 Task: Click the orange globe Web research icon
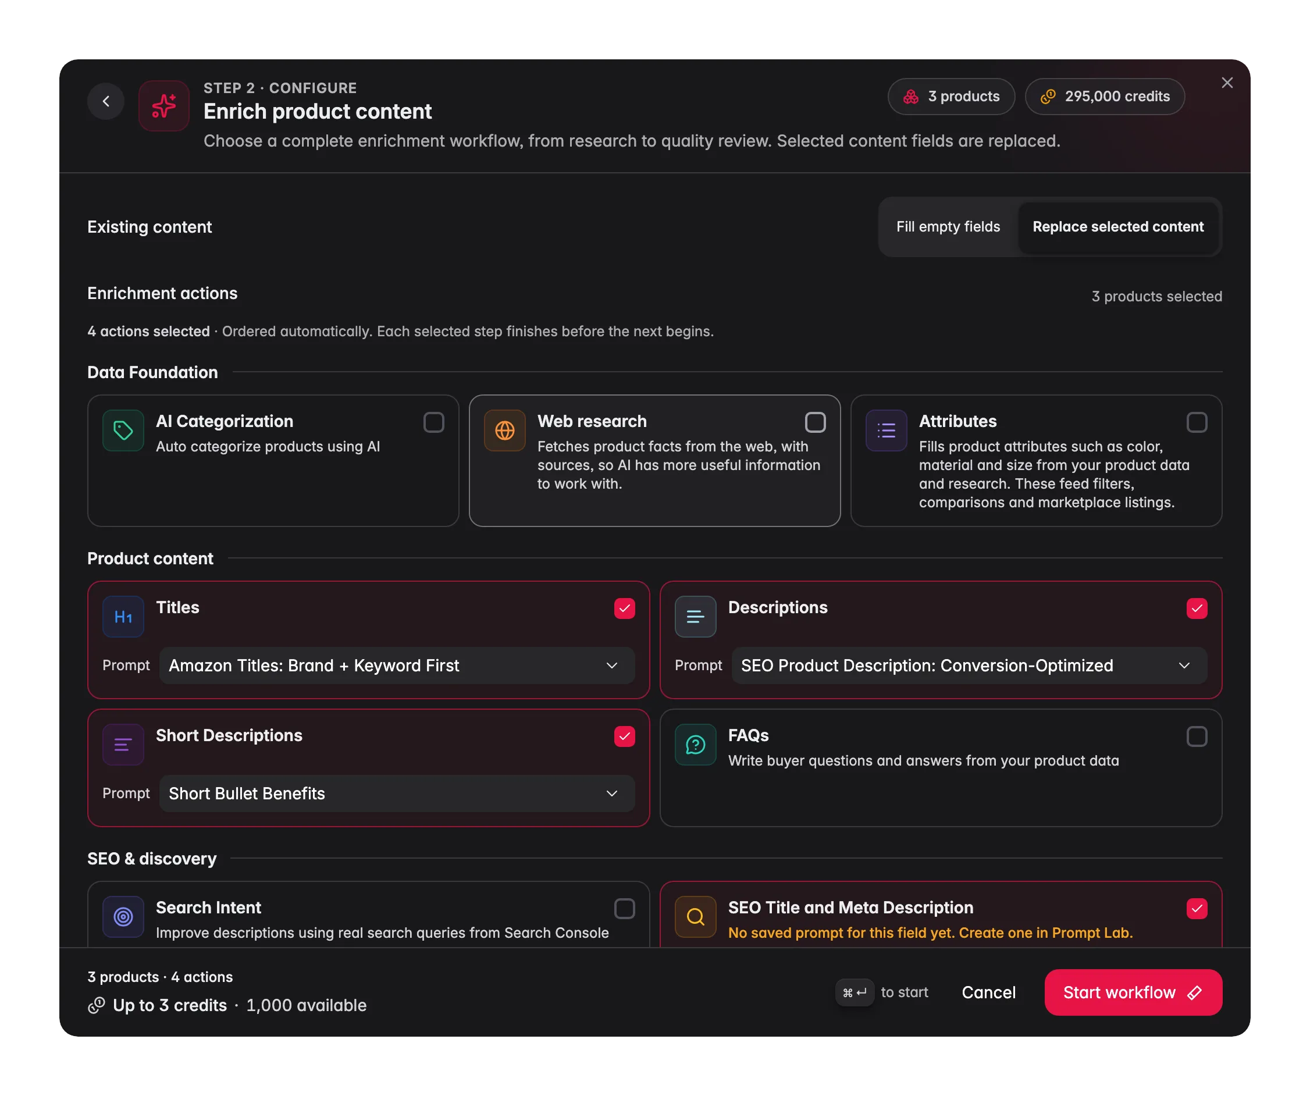click(x=505, y=430)
